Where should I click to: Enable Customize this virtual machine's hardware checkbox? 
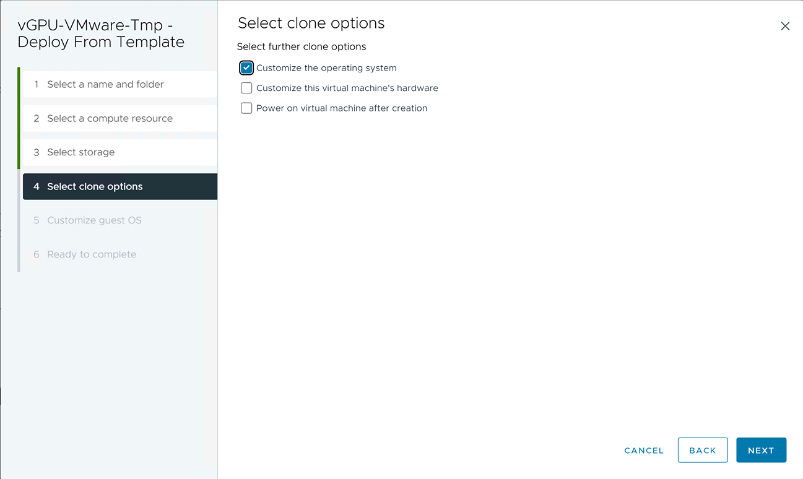coord(246,88)
